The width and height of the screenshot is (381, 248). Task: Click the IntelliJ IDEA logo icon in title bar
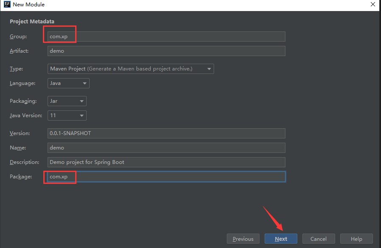pyautogui.click(x=7, y=4)
